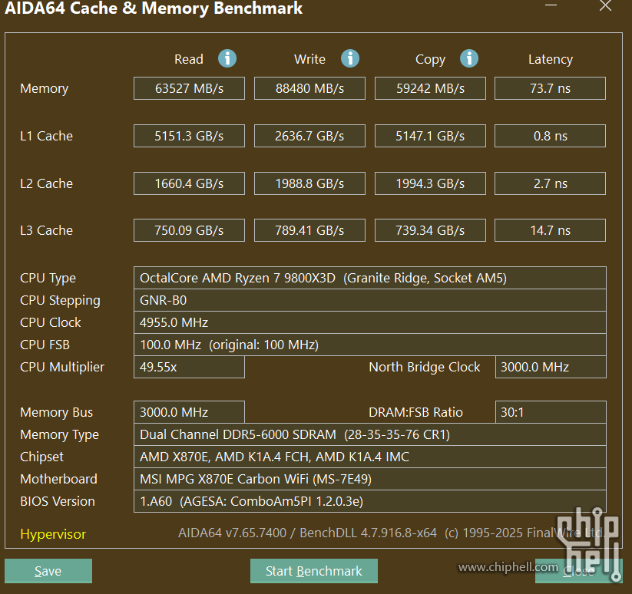The image size is (632, 594).
Task: Start the benchmark
Action: 314,571
